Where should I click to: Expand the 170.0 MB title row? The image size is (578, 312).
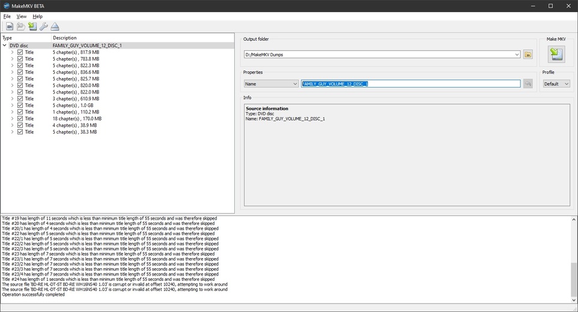12,118
